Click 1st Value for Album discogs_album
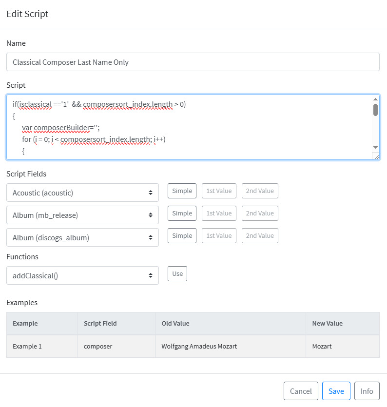The width and height of the screenshot is (387, 407). pos(219,236)
